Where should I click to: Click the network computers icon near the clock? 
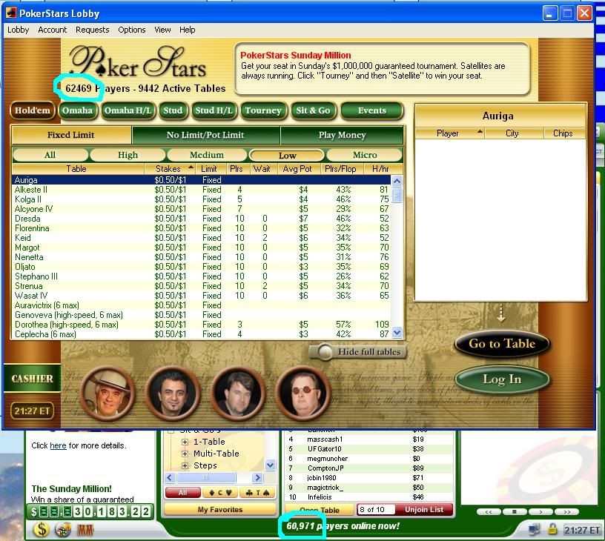(534, 529)
